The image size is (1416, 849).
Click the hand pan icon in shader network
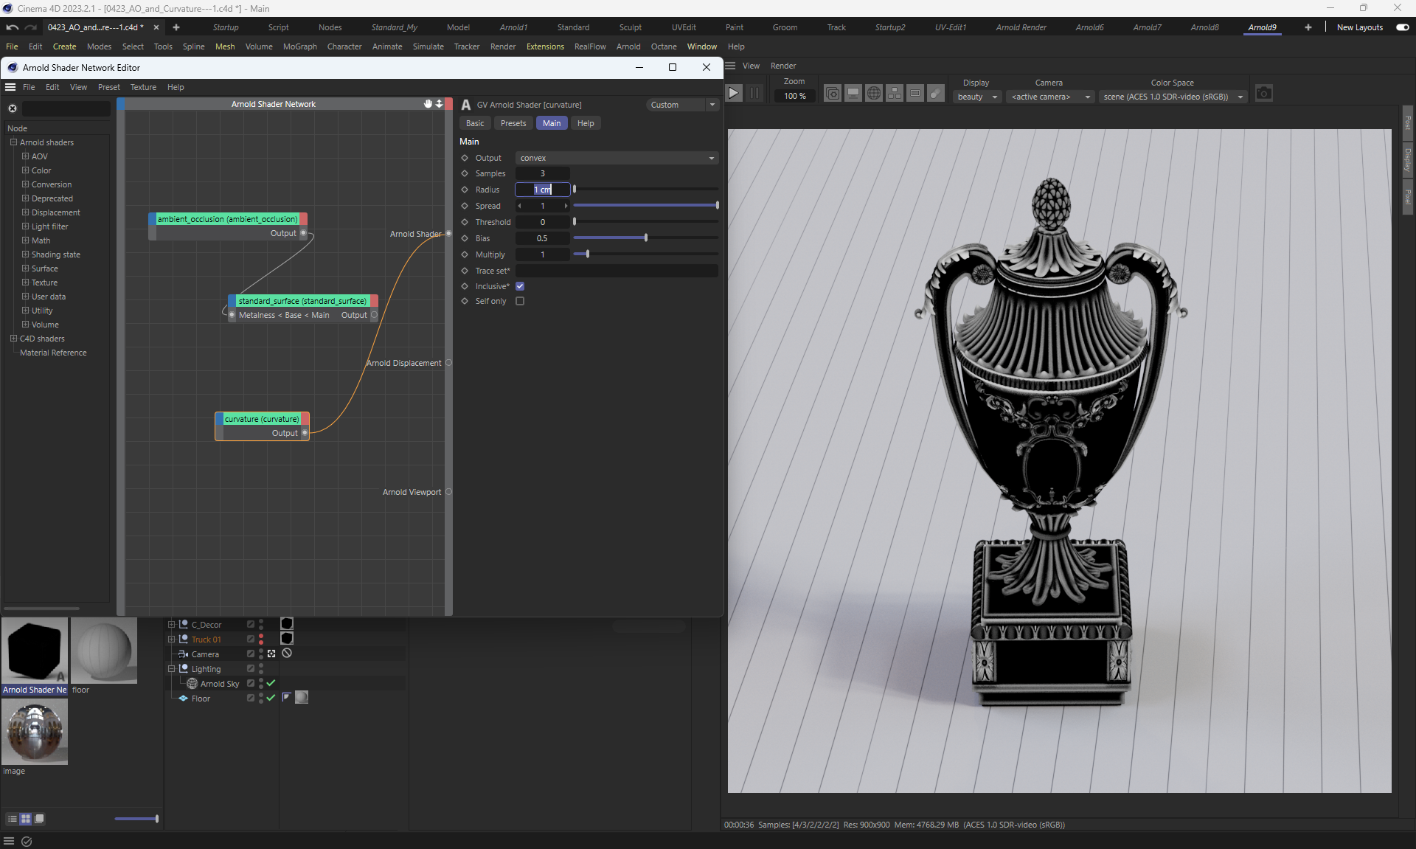tap(428, 104)
